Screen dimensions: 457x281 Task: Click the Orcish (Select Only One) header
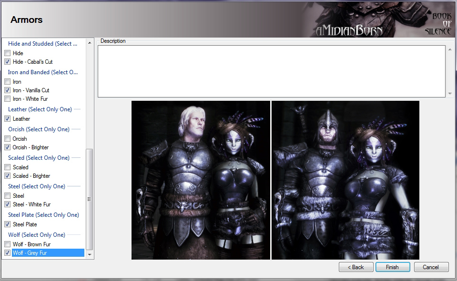39,129
